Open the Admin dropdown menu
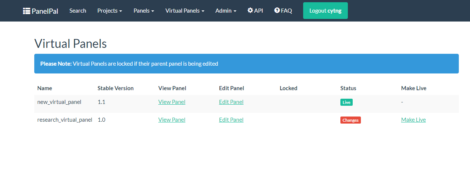Screen dimensions: 470x177 [226, 11]
